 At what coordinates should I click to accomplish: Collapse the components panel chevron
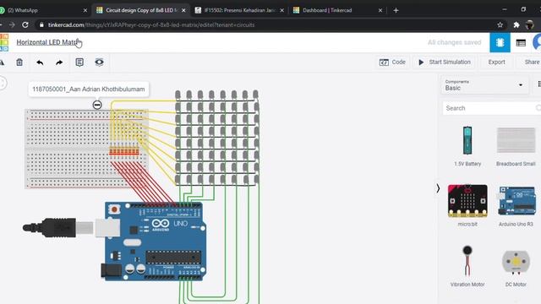[438, 188]
